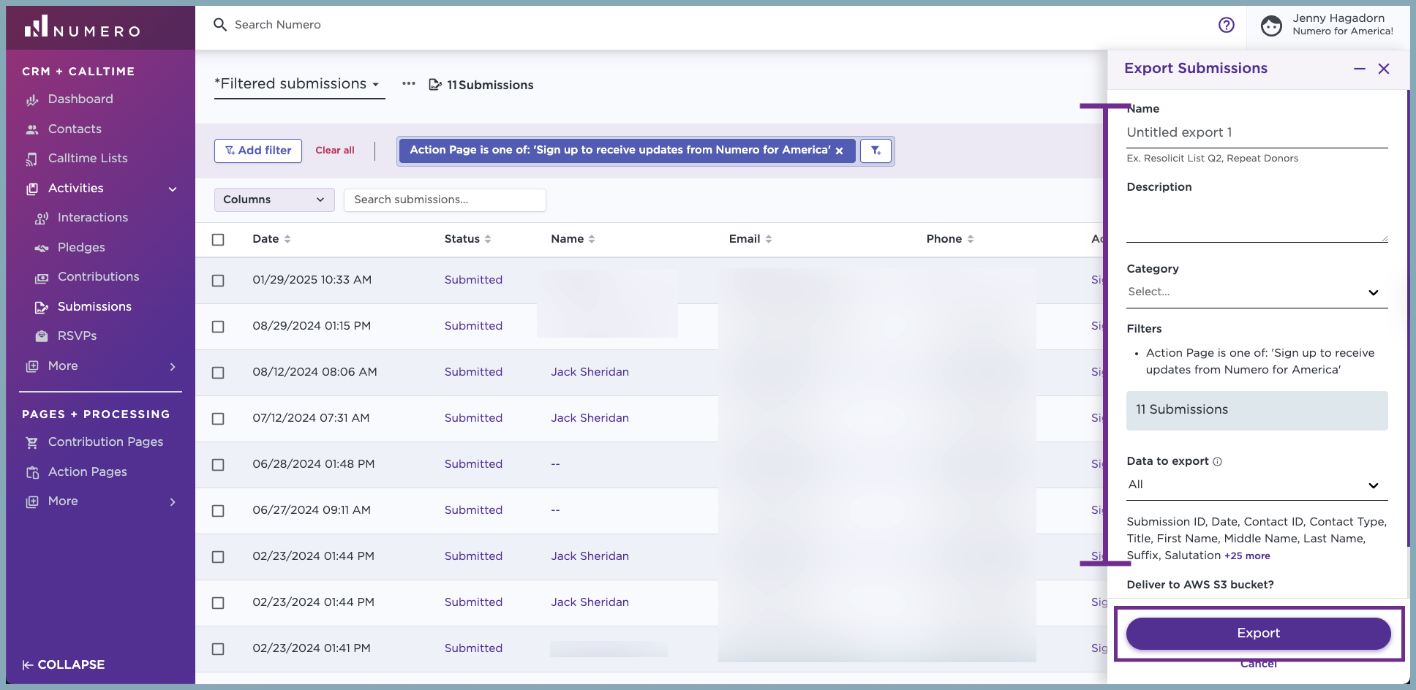Click the Action Page filter chip text
Viewport: 1416px width, 690px height.
620,150
